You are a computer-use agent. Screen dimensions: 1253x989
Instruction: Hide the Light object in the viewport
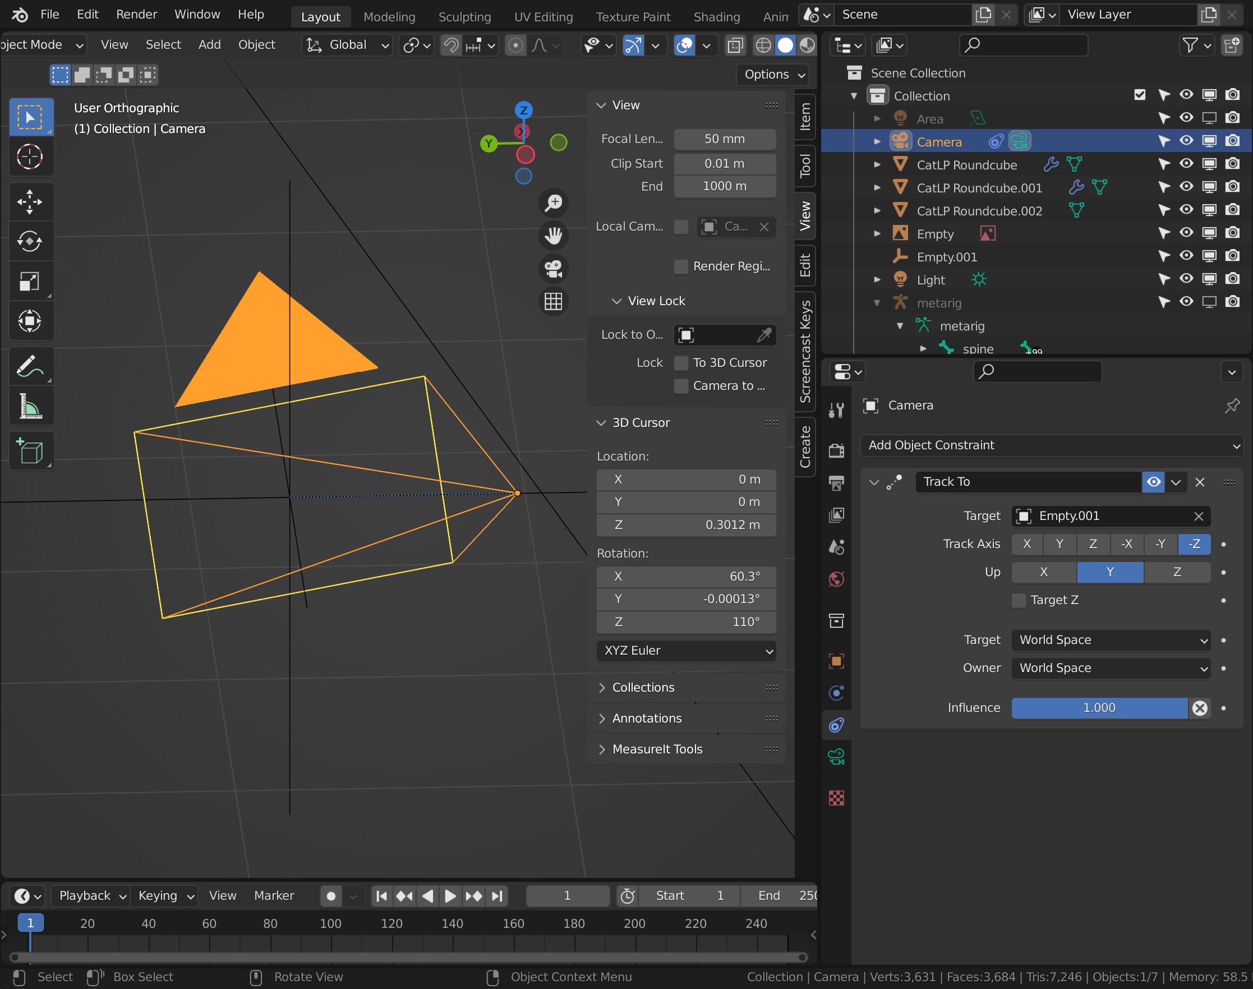[x=1186, y=279]
